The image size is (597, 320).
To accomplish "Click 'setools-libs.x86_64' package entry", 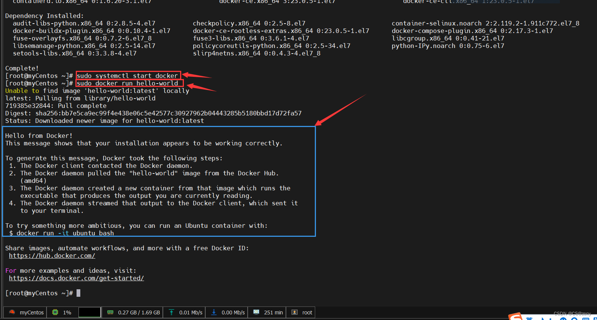I will tap(75, 53).
